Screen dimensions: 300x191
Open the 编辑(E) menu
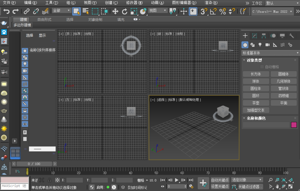(30, 3)
